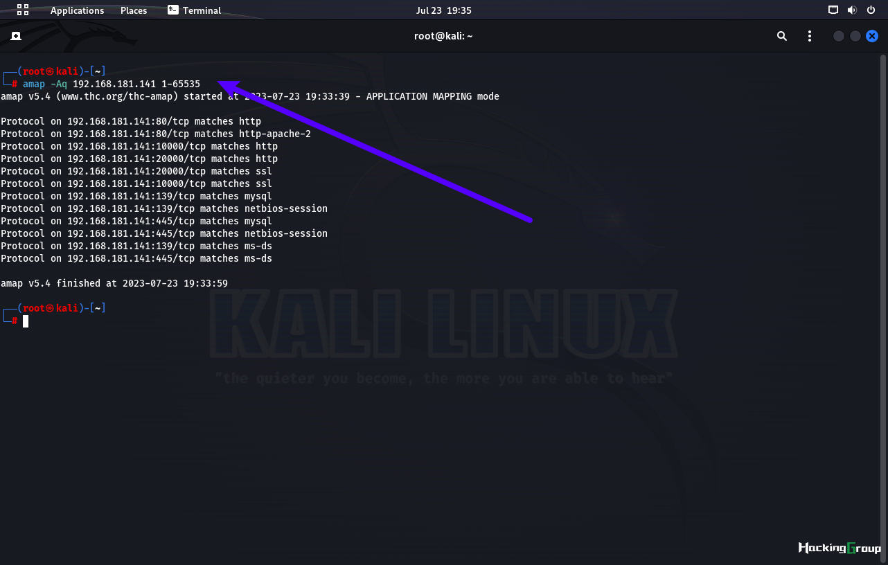Click the Terminal app icon in top bar
This screenshot has width=888, height=565.
click(x=173, y=10)
